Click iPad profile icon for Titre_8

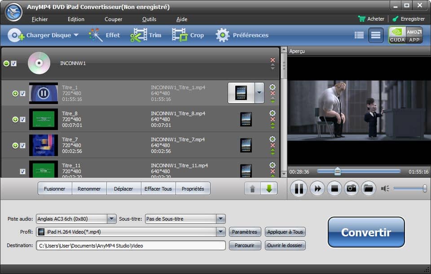point(246,119)
